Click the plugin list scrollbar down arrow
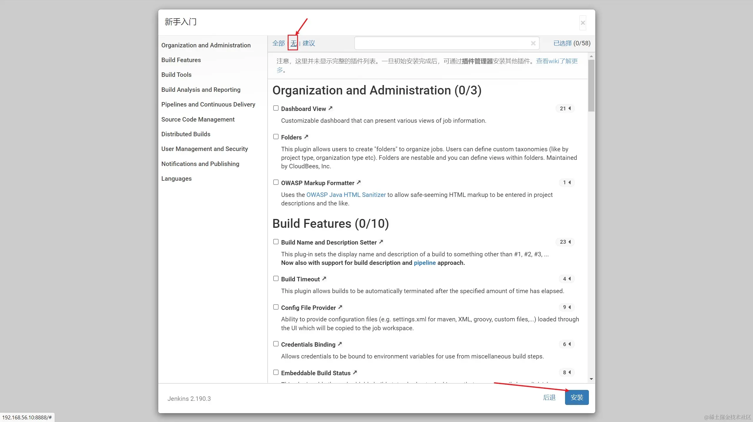The width and height of the screenshot is (753, 422). pyautogui.click(x=591, y=379)
